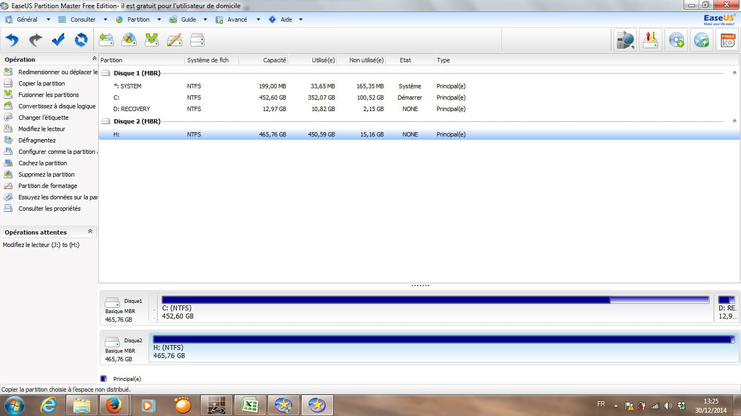Open the Partition menu
741x416 pixels.
[x=138, y=19]
